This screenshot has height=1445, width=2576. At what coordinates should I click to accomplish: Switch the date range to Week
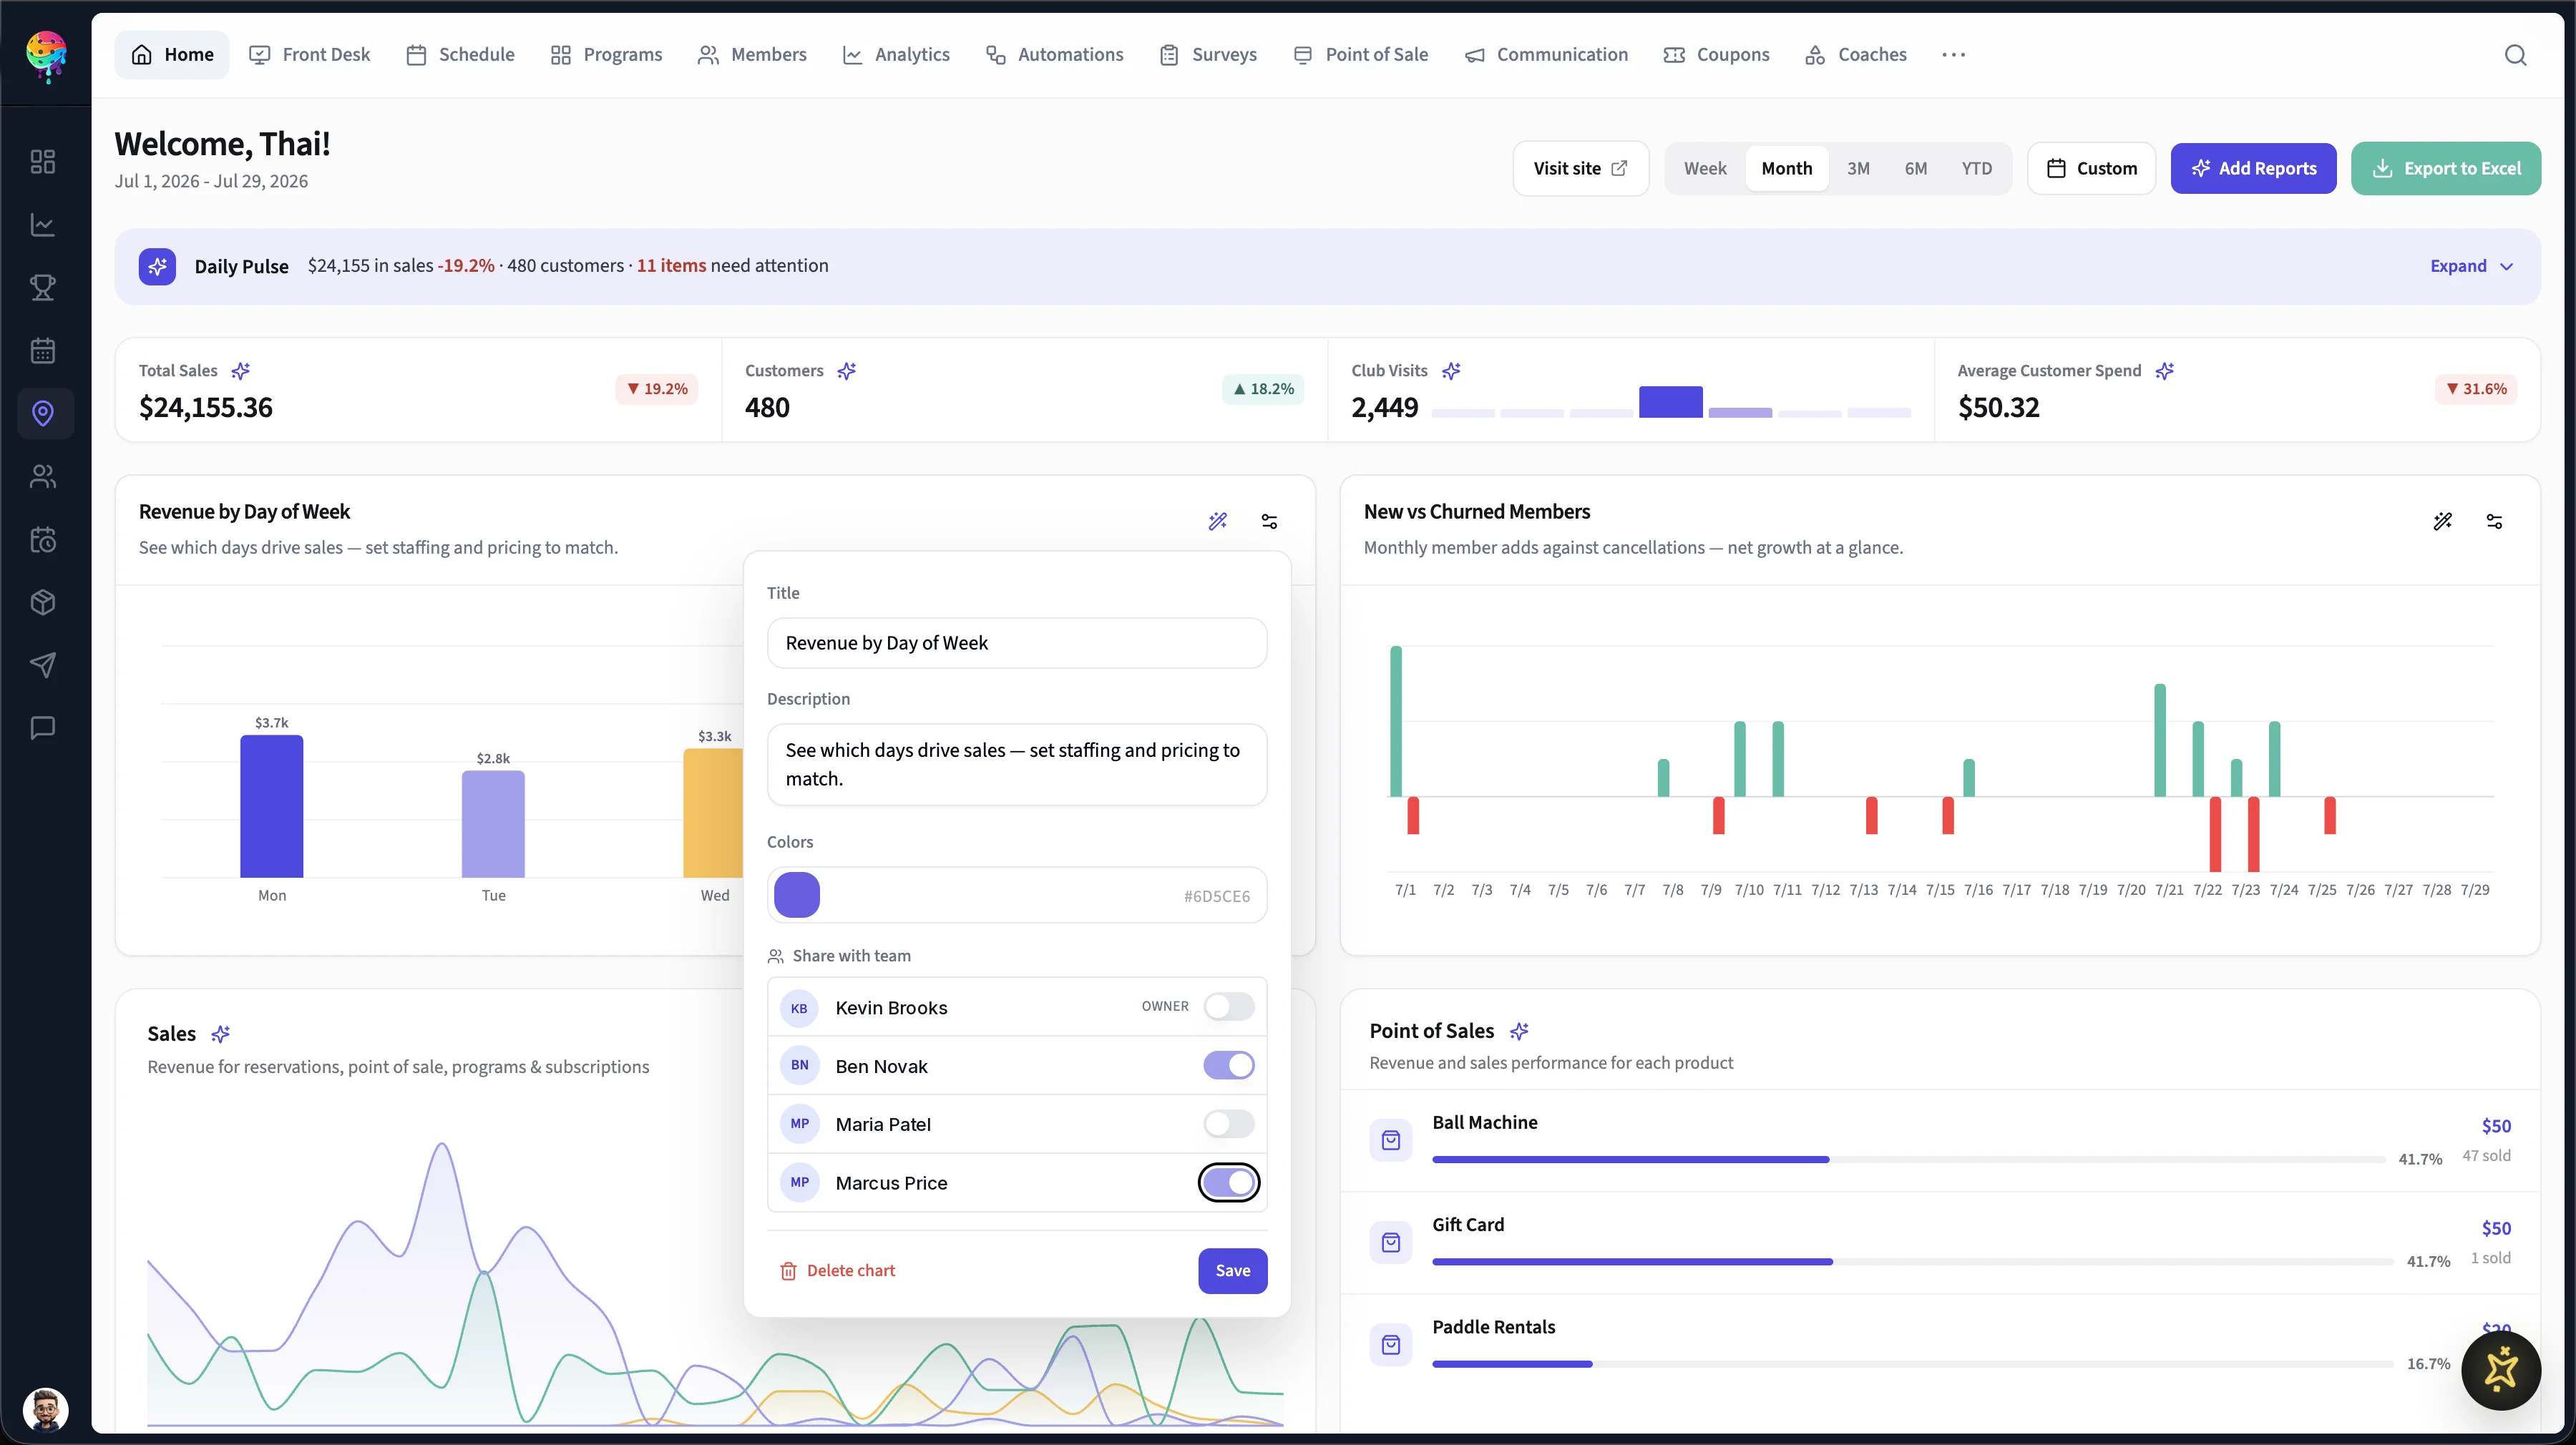point(1704,168)
